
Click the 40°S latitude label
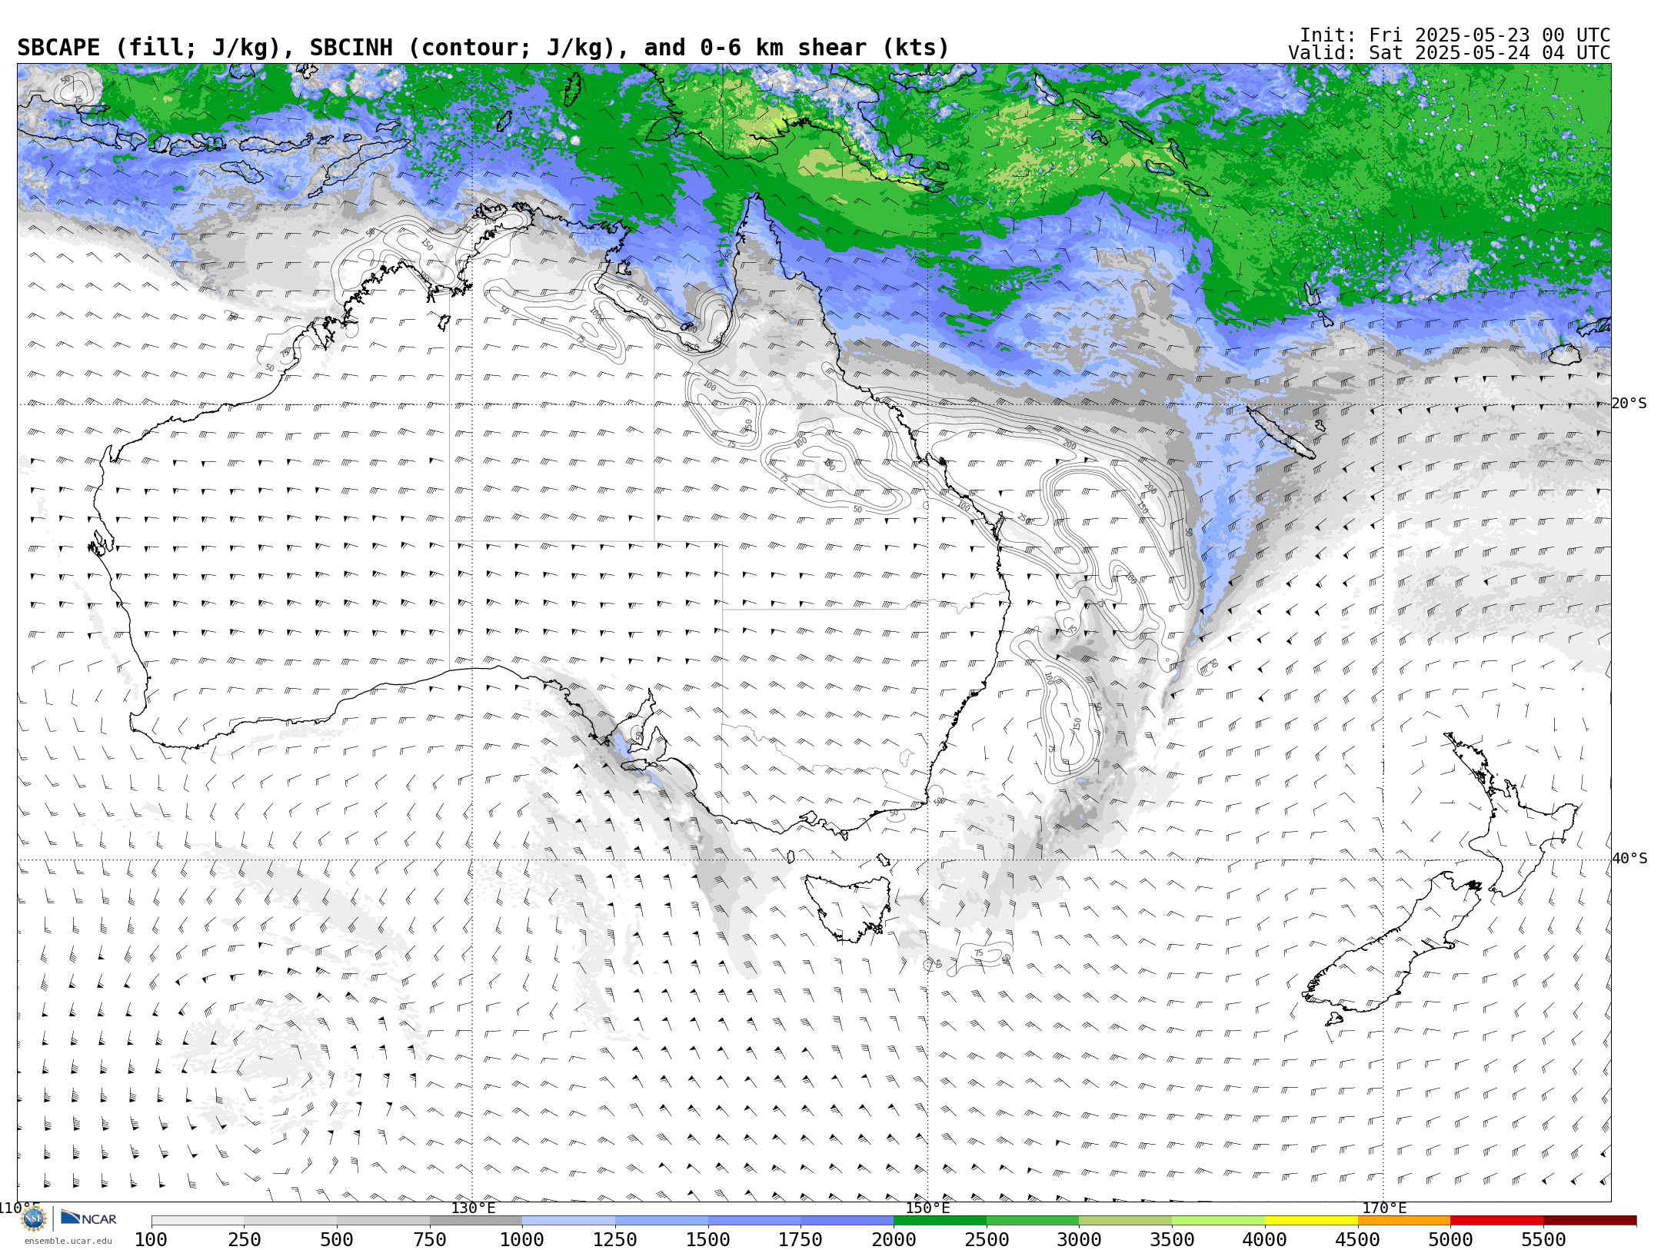click(x=1629, y=859)
